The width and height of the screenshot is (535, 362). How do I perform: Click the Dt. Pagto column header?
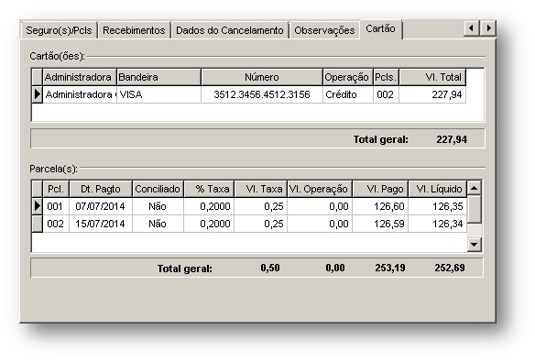coord(101,189)
